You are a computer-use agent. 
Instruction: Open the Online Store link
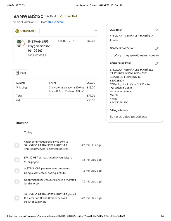[x=56, y=22]
